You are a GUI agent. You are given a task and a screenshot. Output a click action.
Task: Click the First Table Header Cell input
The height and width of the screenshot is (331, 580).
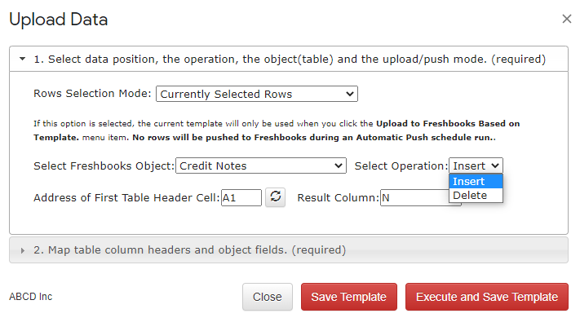(x=241, y=197)
